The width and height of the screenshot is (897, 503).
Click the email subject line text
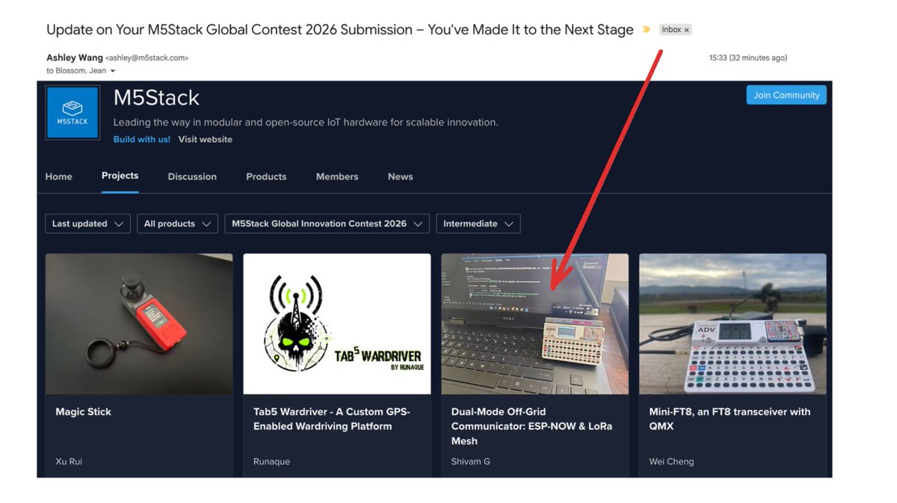340,30
